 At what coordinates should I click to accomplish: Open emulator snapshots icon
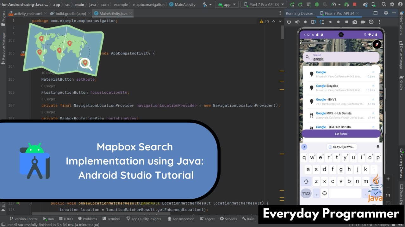[371, 22]
